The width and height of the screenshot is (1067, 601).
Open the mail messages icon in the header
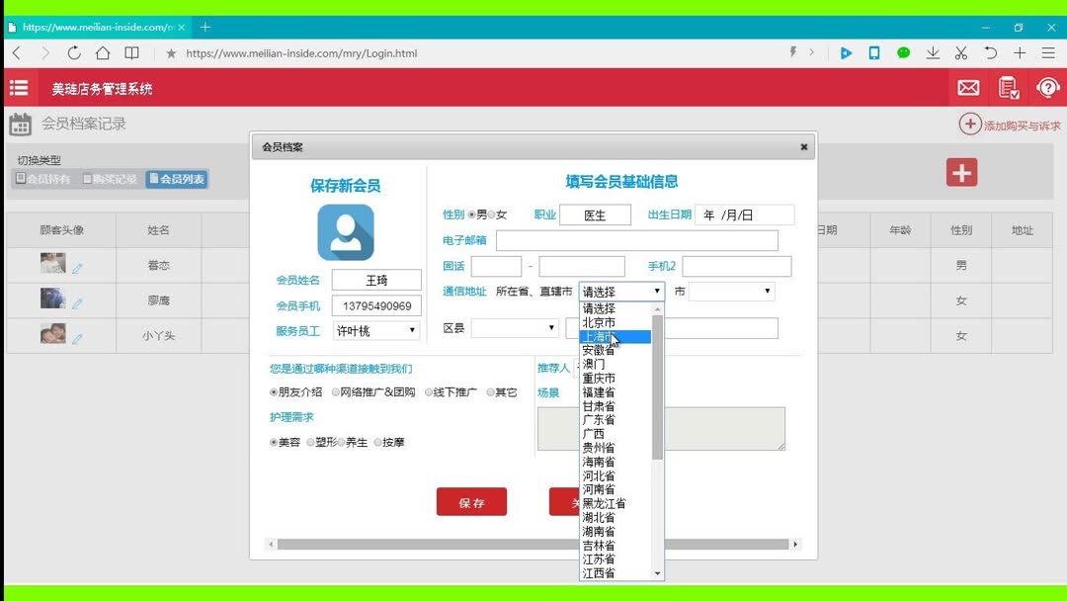coord(967,88)
